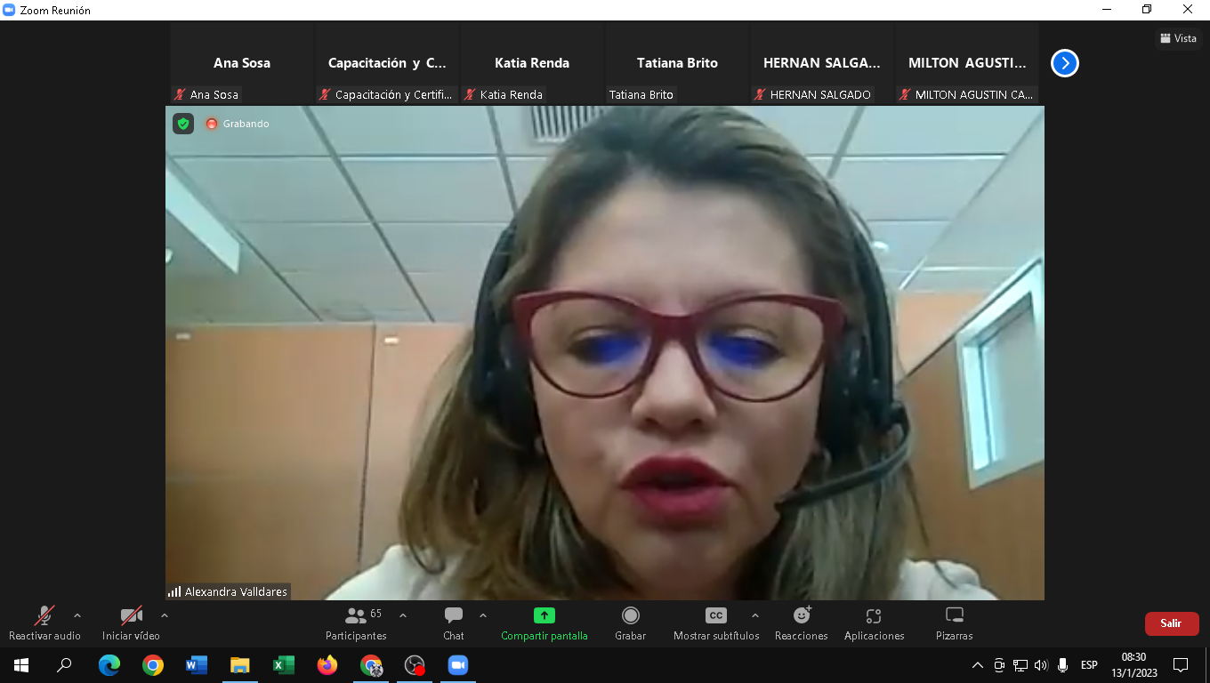The width and height of the screenshot is (1210, 683).
Task: Expand the arrow next to Participantes
Action: pos(403,615)
